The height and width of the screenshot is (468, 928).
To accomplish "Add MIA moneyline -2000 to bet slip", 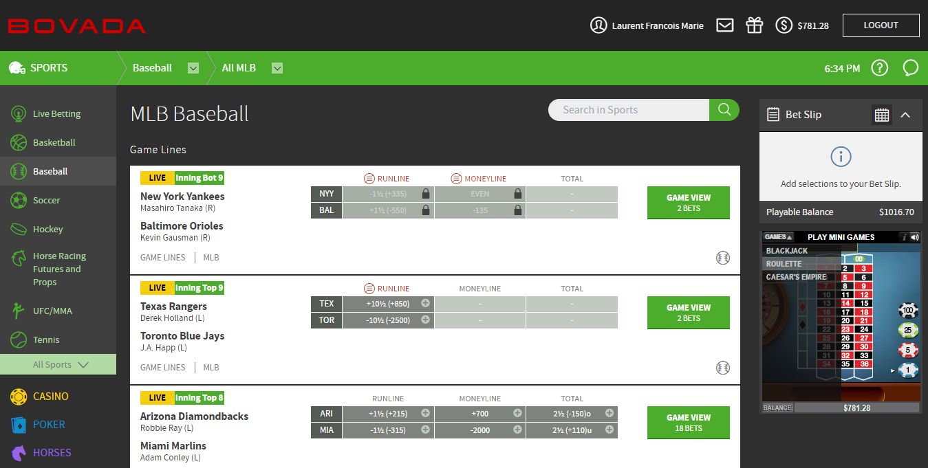I will click(x=480, y=430).
